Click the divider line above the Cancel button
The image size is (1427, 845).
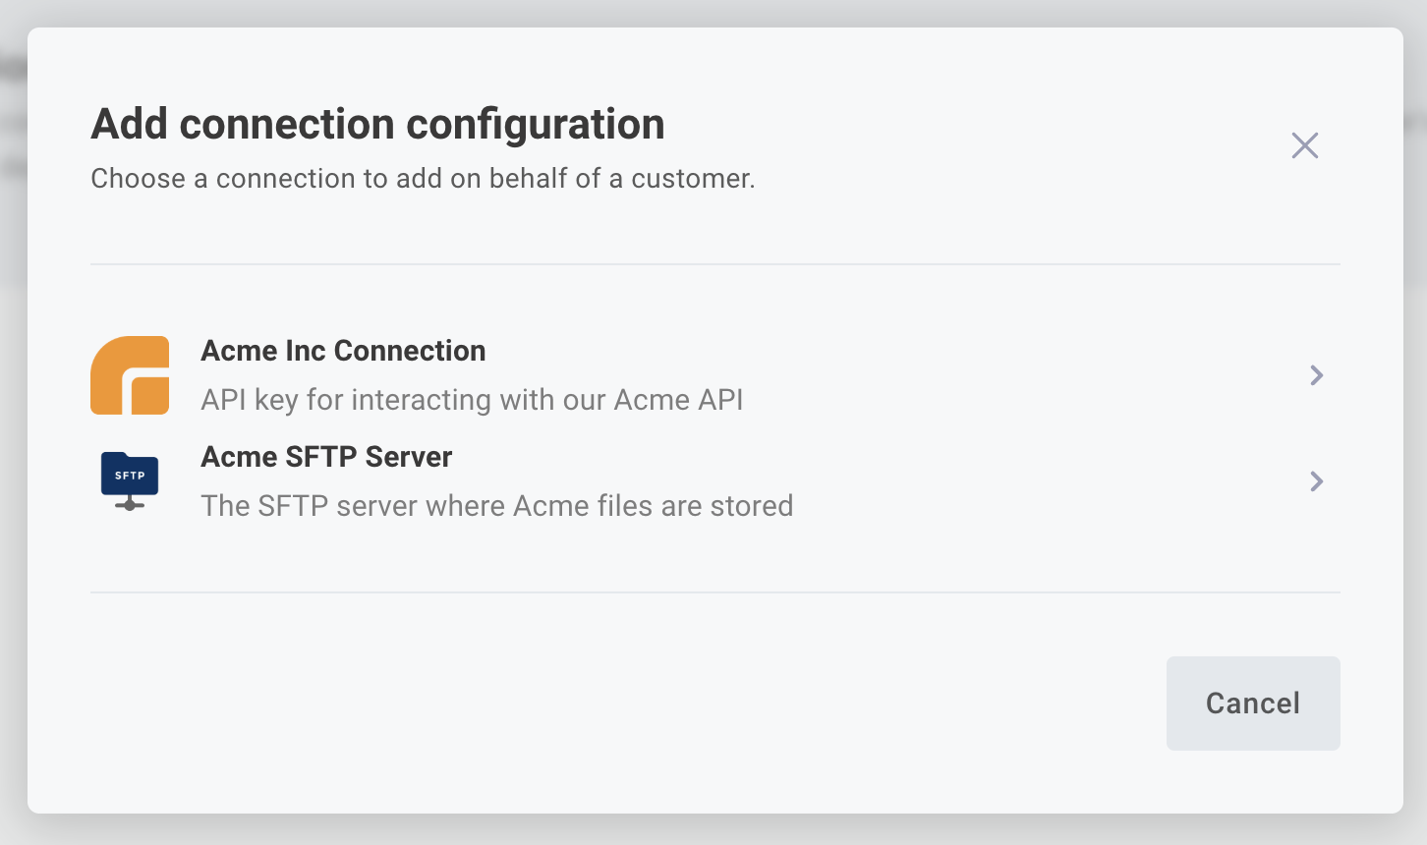(714, 592)
